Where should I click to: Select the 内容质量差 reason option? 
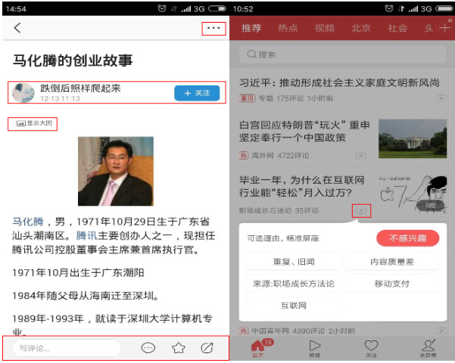[391, 262]
